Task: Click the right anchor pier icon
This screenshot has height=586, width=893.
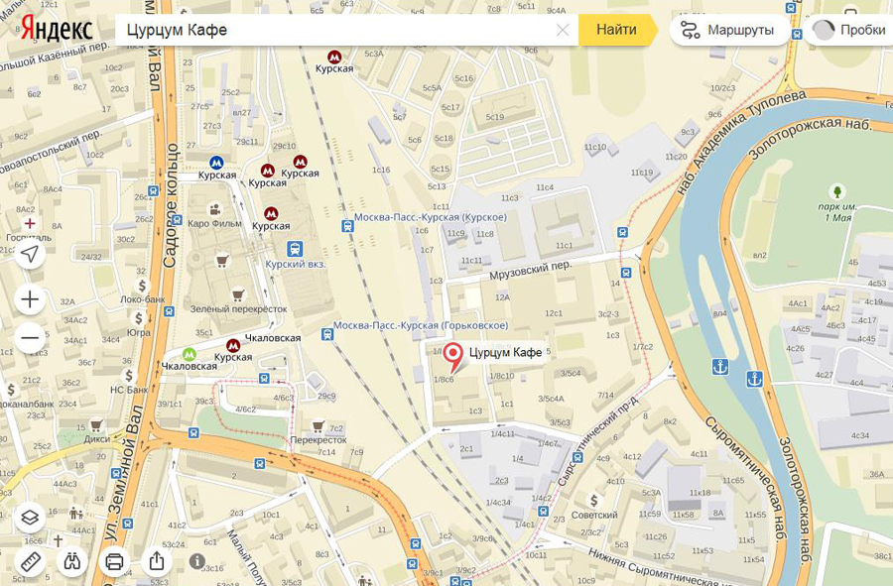Action: click(x=755, y=379)
